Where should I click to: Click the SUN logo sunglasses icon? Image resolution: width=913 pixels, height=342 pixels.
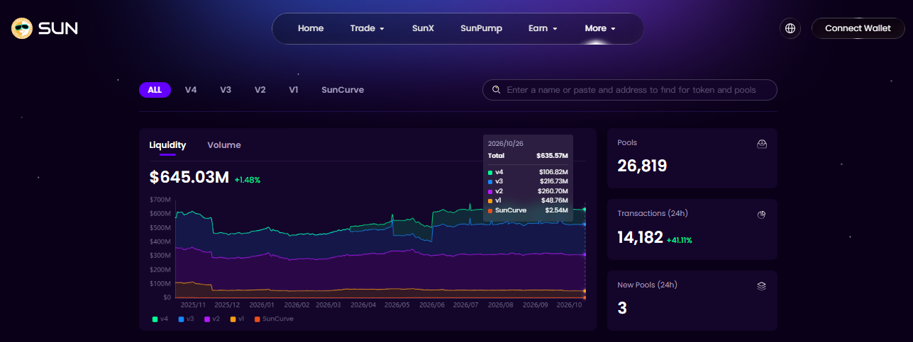[x=22, y=28]
